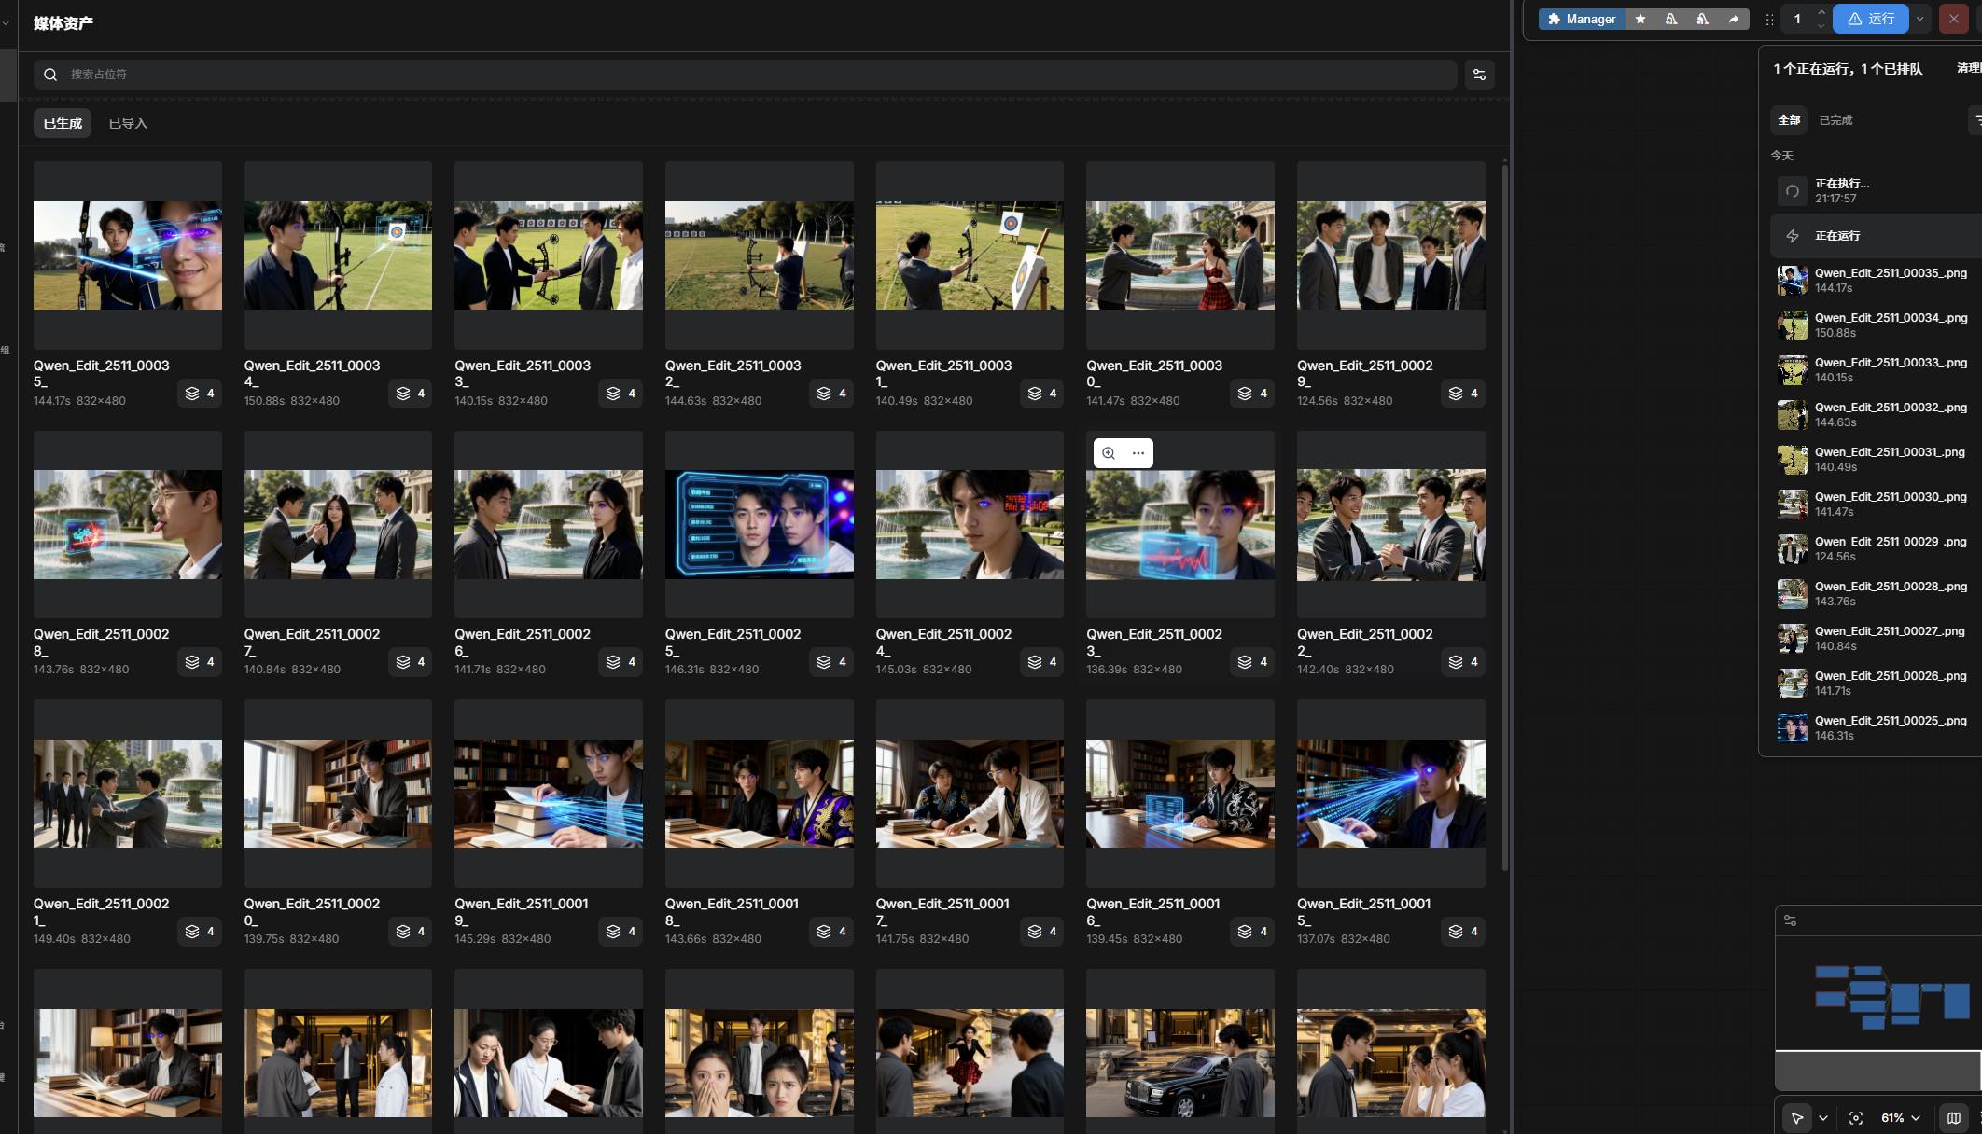The image size is (1982, 1134).
Task: Select queue item Qwen_Edit_2511_00029_.png
Action: pyautogui.click(x=1877, y=549)
